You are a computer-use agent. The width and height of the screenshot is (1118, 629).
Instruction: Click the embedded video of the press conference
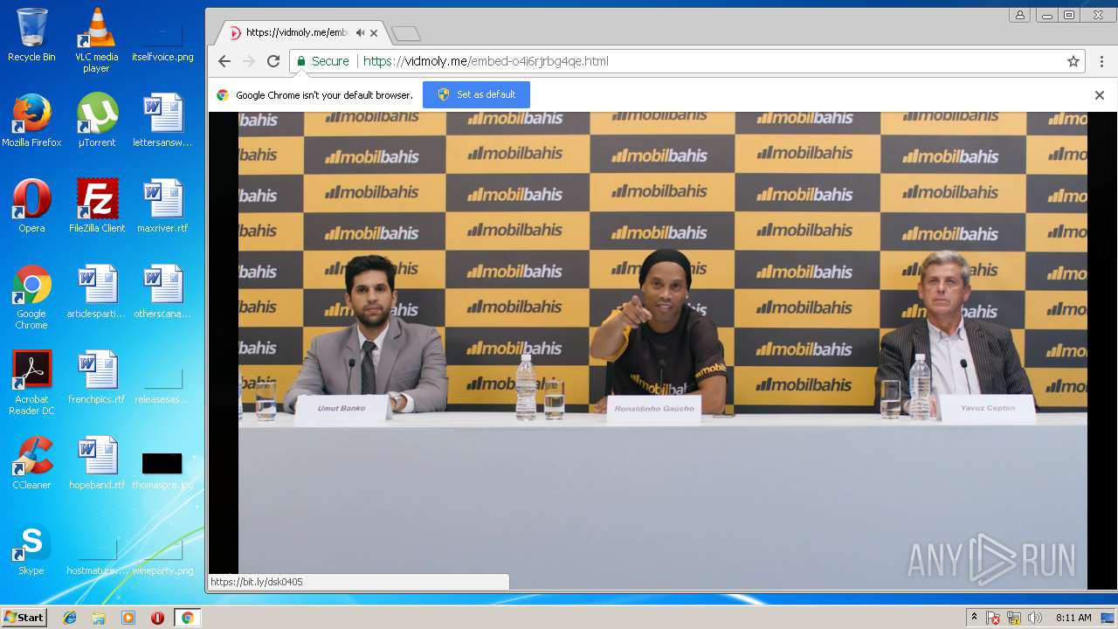coord(663,350)
